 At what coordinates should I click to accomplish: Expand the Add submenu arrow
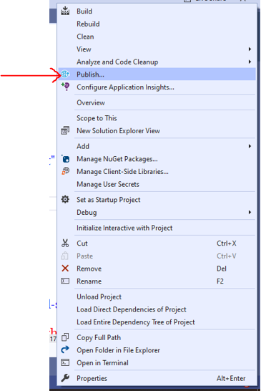[250, 146]
